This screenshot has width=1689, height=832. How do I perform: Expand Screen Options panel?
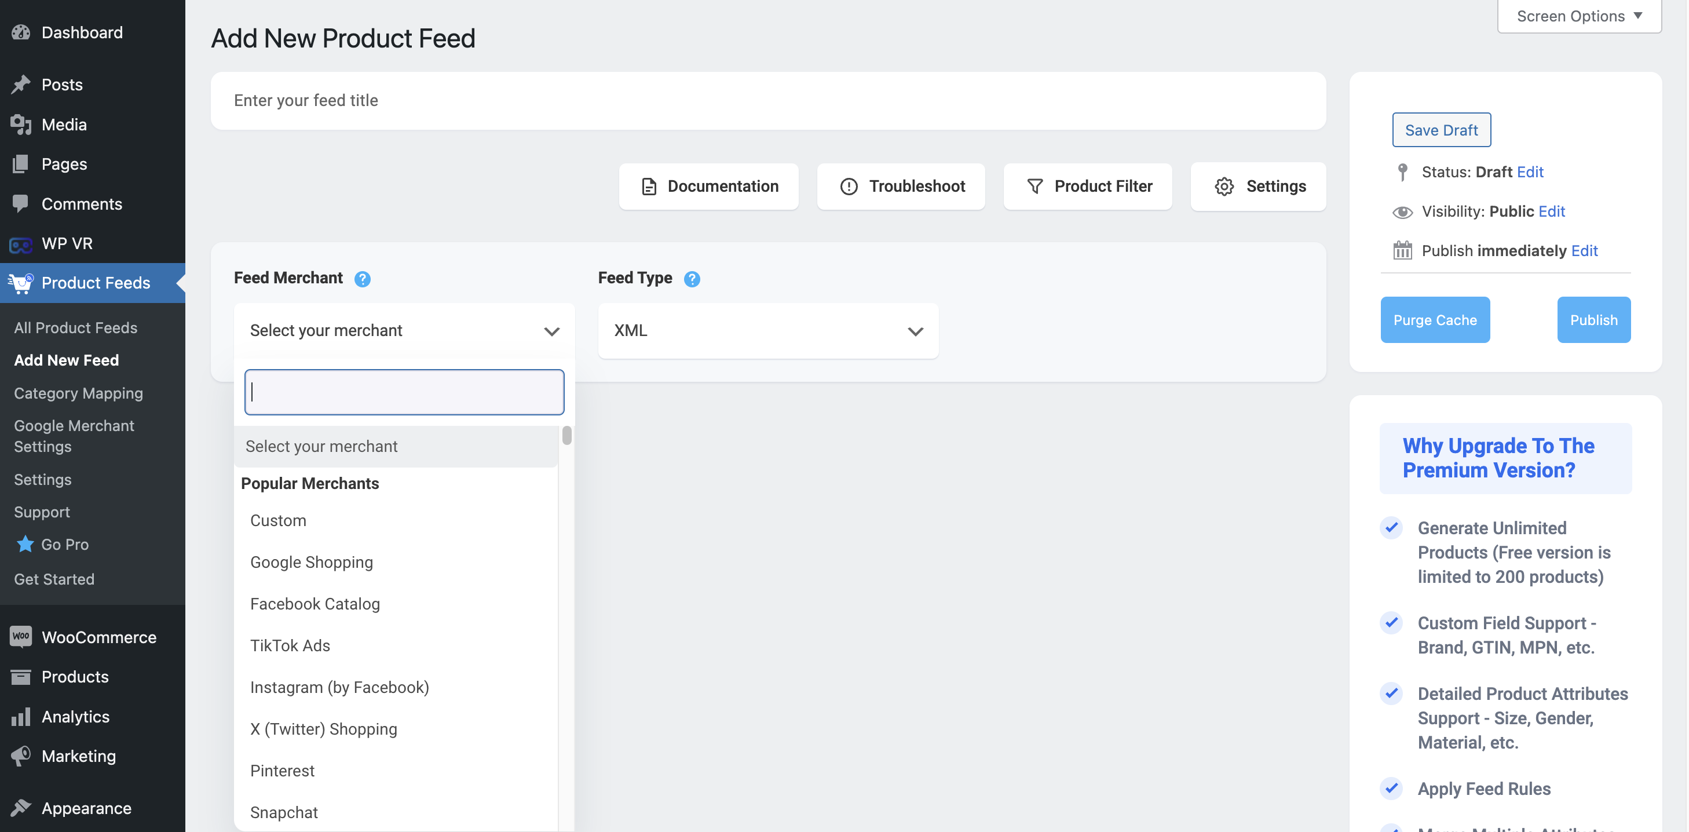click(1579, 16)
